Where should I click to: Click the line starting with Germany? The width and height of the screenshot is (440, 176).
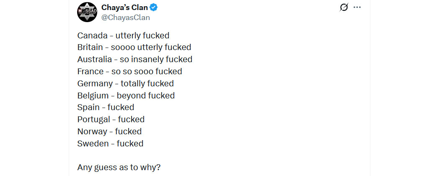point(125,83)
